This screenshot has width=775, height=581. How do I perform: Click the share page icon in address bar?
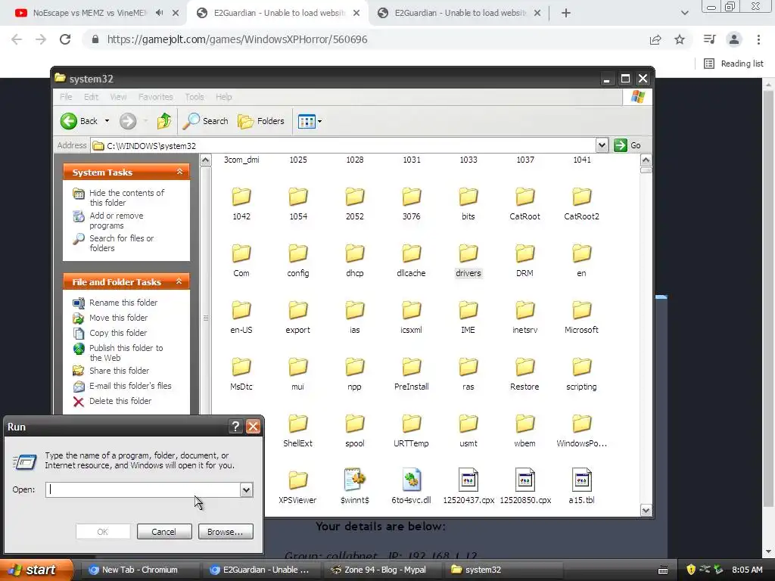click(655, 39)
